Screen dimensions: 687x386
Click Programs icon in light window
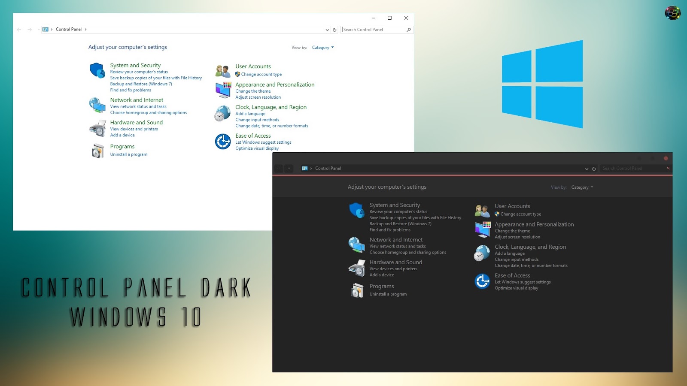tap(97, 151)
